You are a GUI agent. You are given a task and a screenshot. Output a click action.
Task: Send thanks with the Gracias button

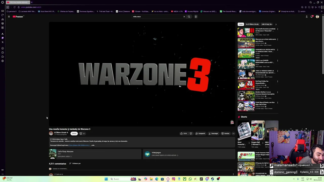point(225,133)
